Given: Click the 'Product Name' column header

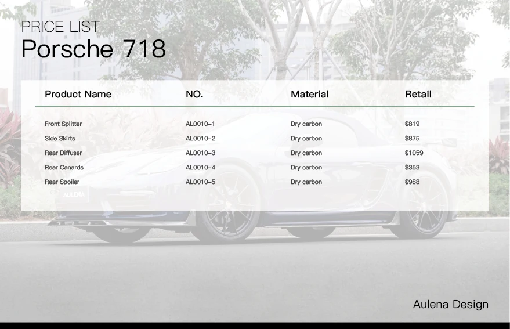Looking at the screenshot, I should point(78,95).
